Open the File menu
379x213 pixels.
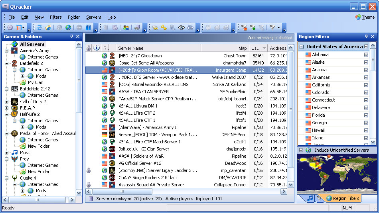[12, 17]
